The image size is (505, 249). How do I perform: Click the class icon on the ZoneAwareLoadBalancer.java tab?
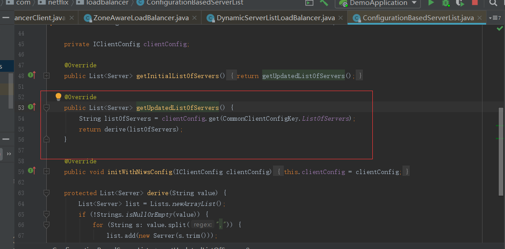87,18
